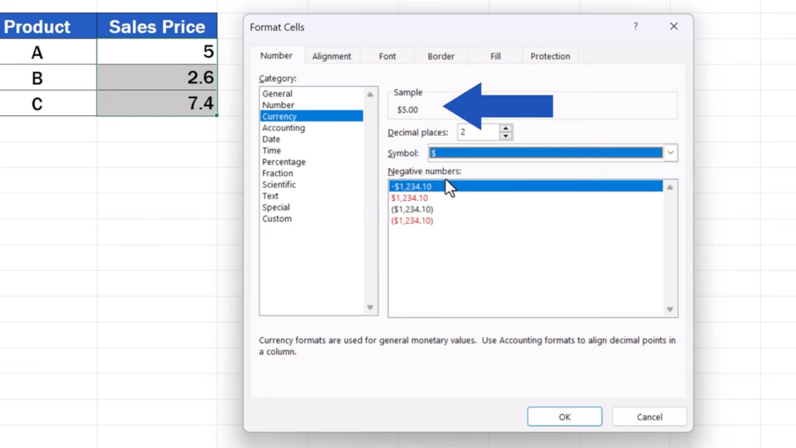Click the Help question mark icon
This screenshot has width=796, height=448.
[x=635, y=26]
